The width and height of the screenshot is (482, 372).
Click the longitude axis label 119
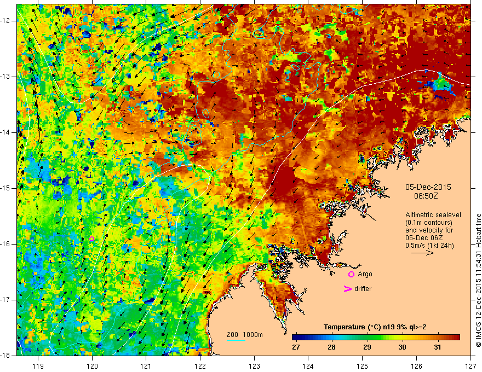pos(38,366)
